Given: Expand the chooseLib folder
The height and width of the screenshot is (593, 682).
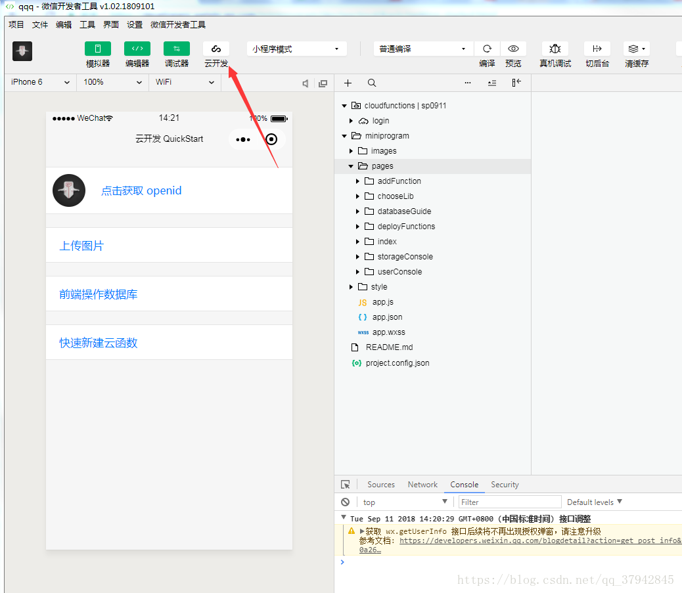Looking at the screenshot, I should click(x=357, y=196).
